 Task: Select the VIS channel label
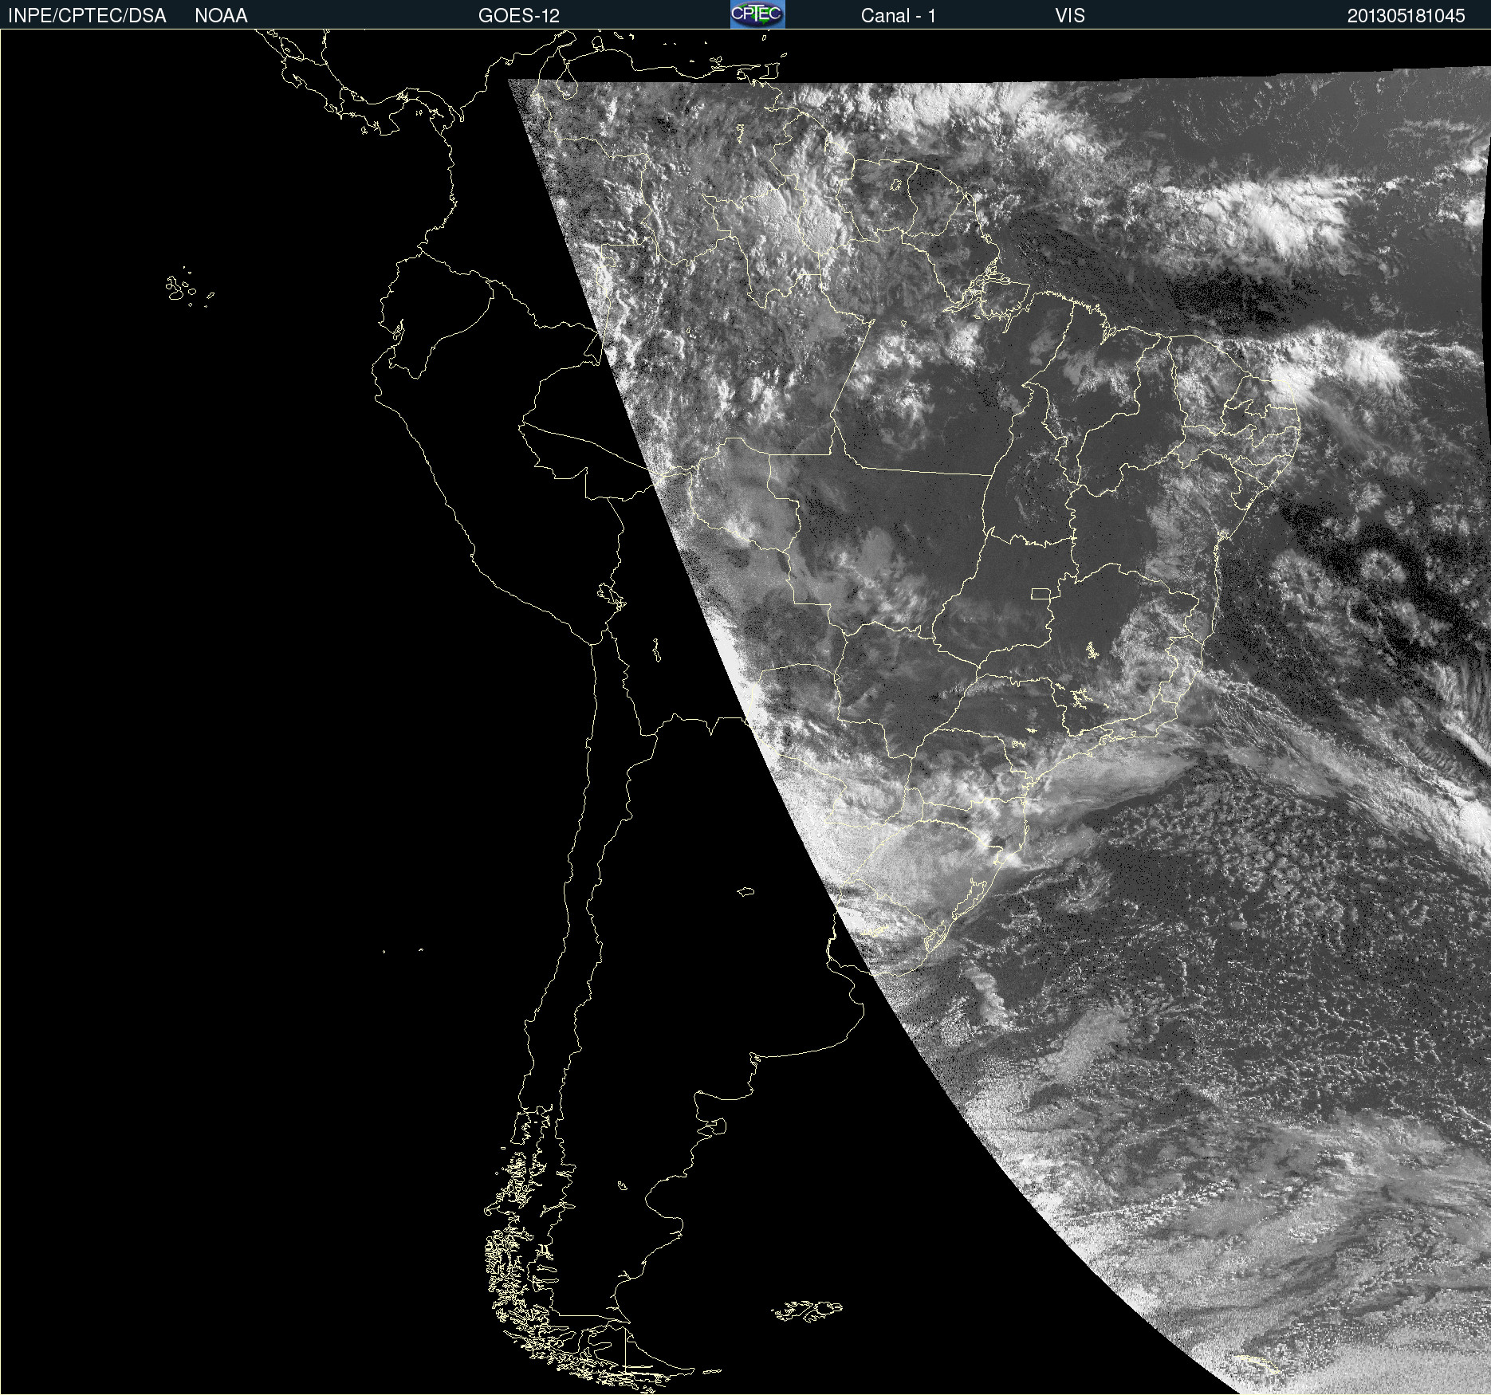pos(1069,16)
